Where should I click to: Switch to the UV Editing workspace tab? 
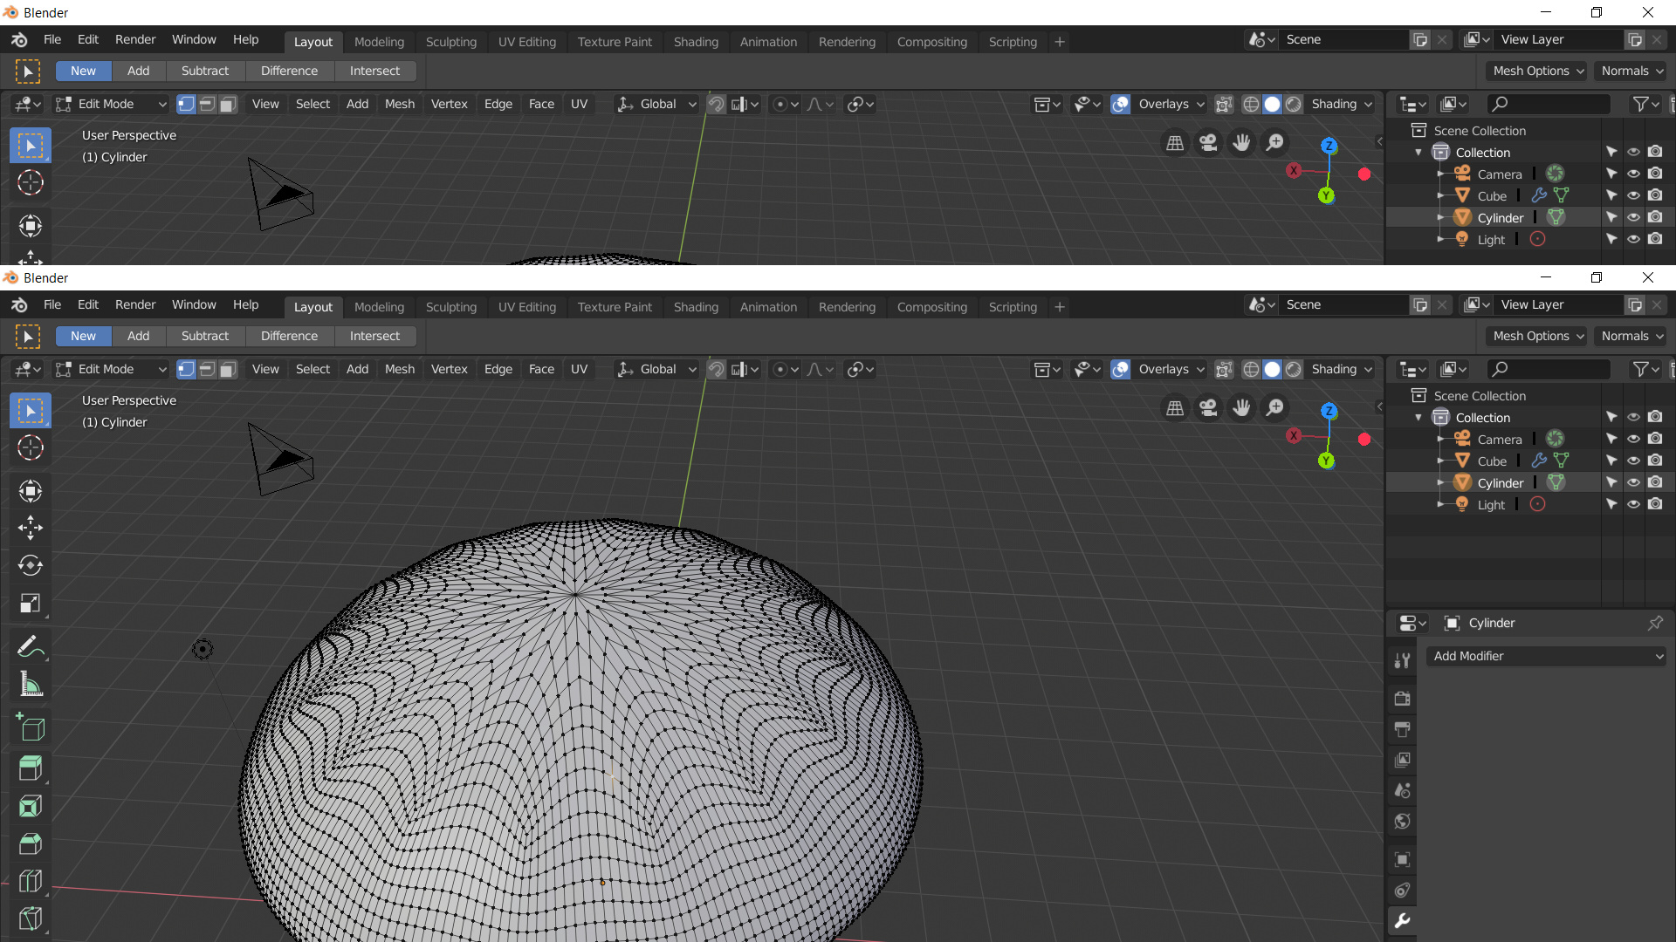pos(527,307)
